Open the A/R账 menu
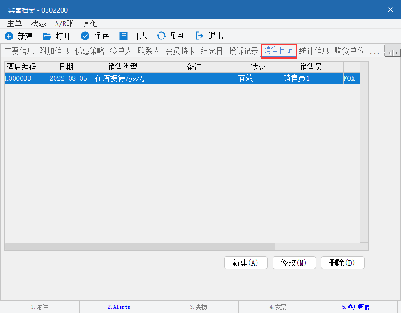 [64, 24]
